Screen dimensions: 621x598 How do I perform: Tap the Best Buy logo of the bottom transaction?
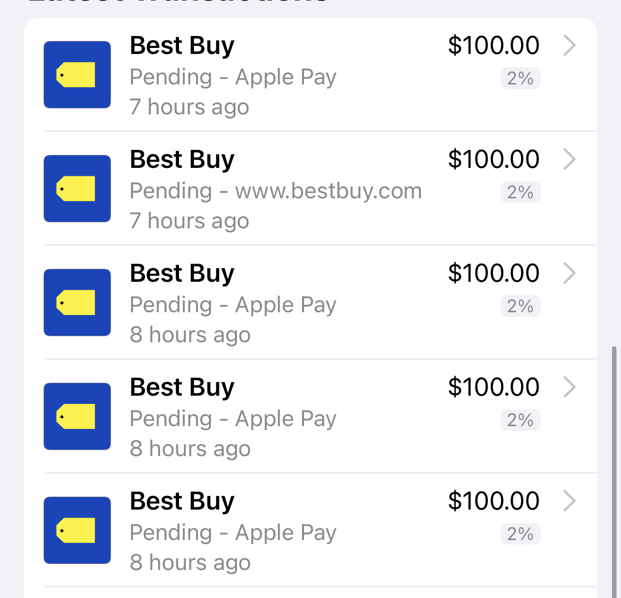(x=77, y=530)
